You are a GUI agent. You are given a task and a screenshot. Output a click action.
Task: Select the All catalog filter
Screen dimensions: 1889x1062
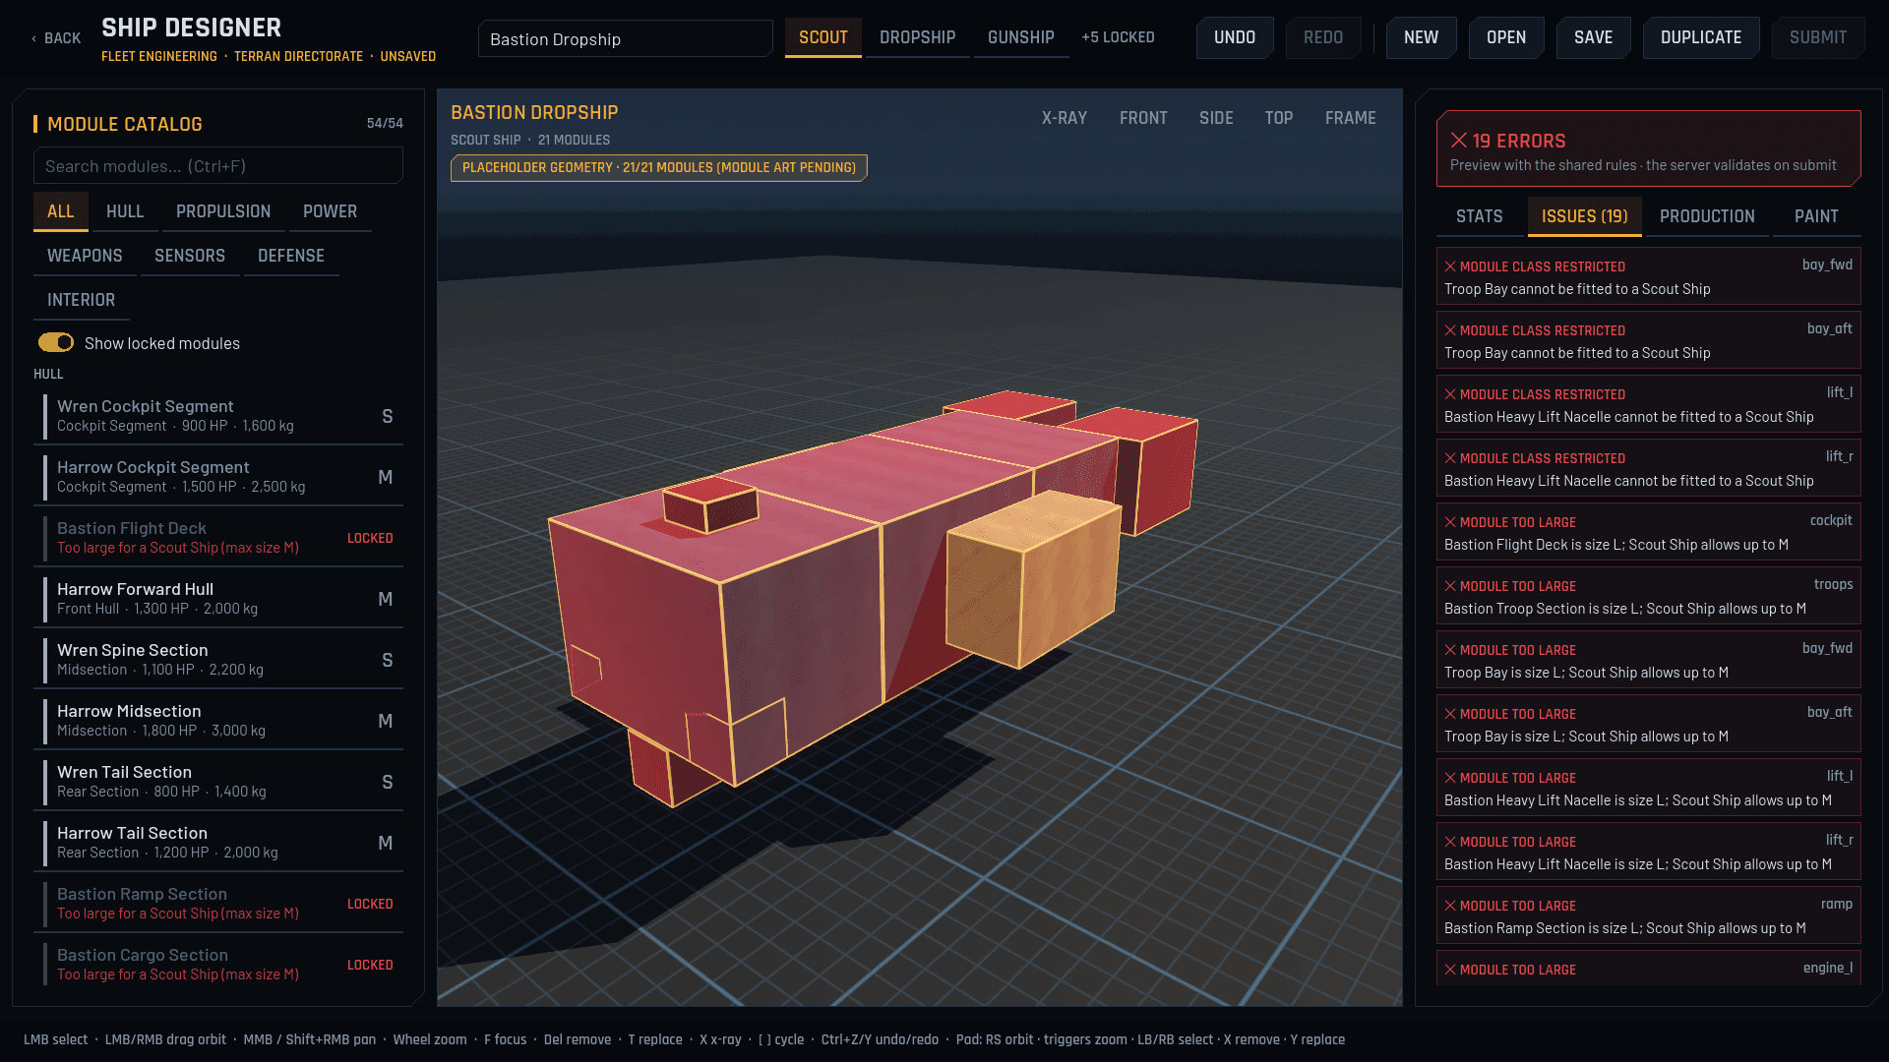tap(60, 211)
